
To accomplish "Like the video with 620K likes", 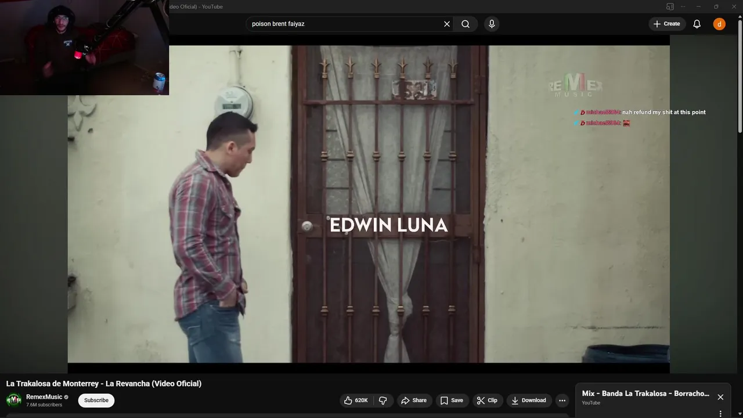I will click(x=356, y=401).
